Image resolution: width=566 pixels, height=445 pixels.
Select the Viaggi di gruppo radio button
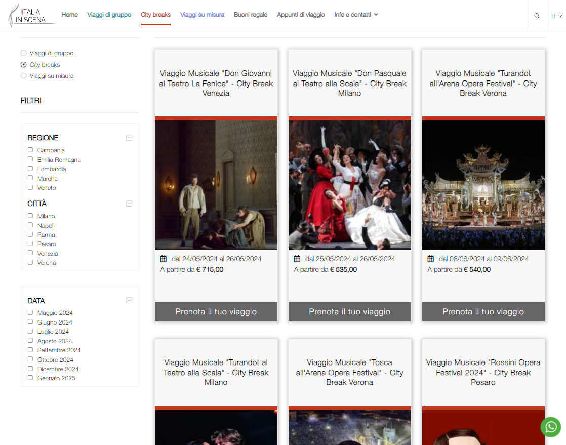pos(23,53)
